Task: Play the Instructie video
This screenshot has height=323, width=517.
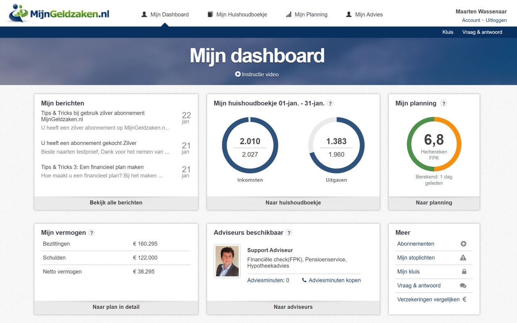Action: (x=257, y=74)
